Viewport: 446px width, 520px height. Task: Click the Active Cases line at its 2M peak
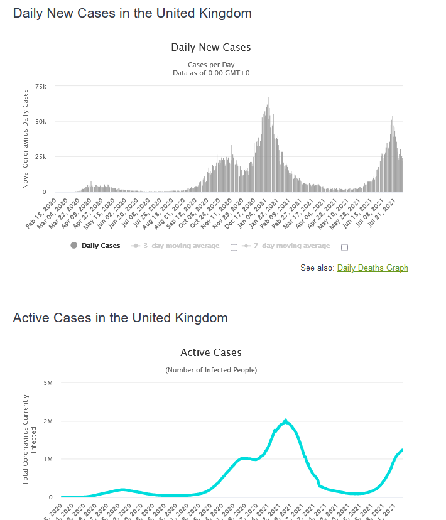point(285,420)
